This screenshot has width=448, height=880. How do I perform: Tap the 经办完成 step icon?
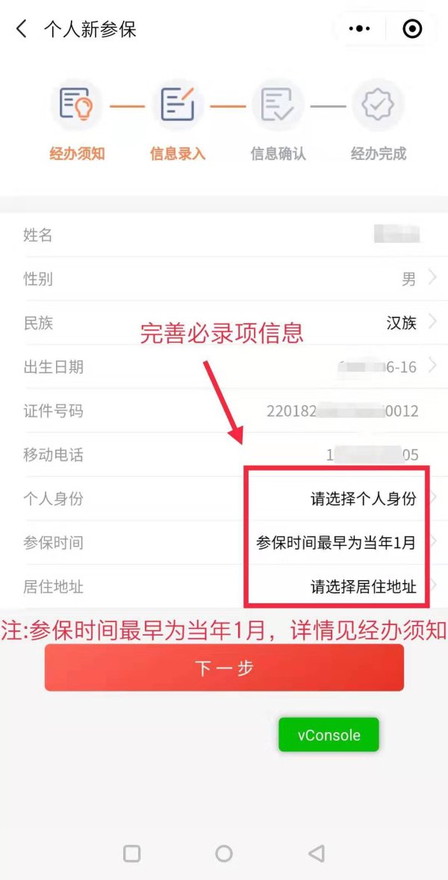click(378, 105)
